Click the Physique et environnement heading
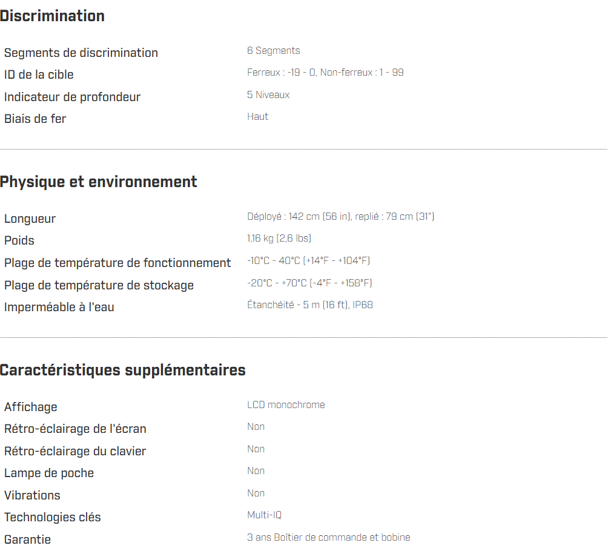Image resolution: width=608 pixels, height=554 pixels. click(x=99, y=182)
